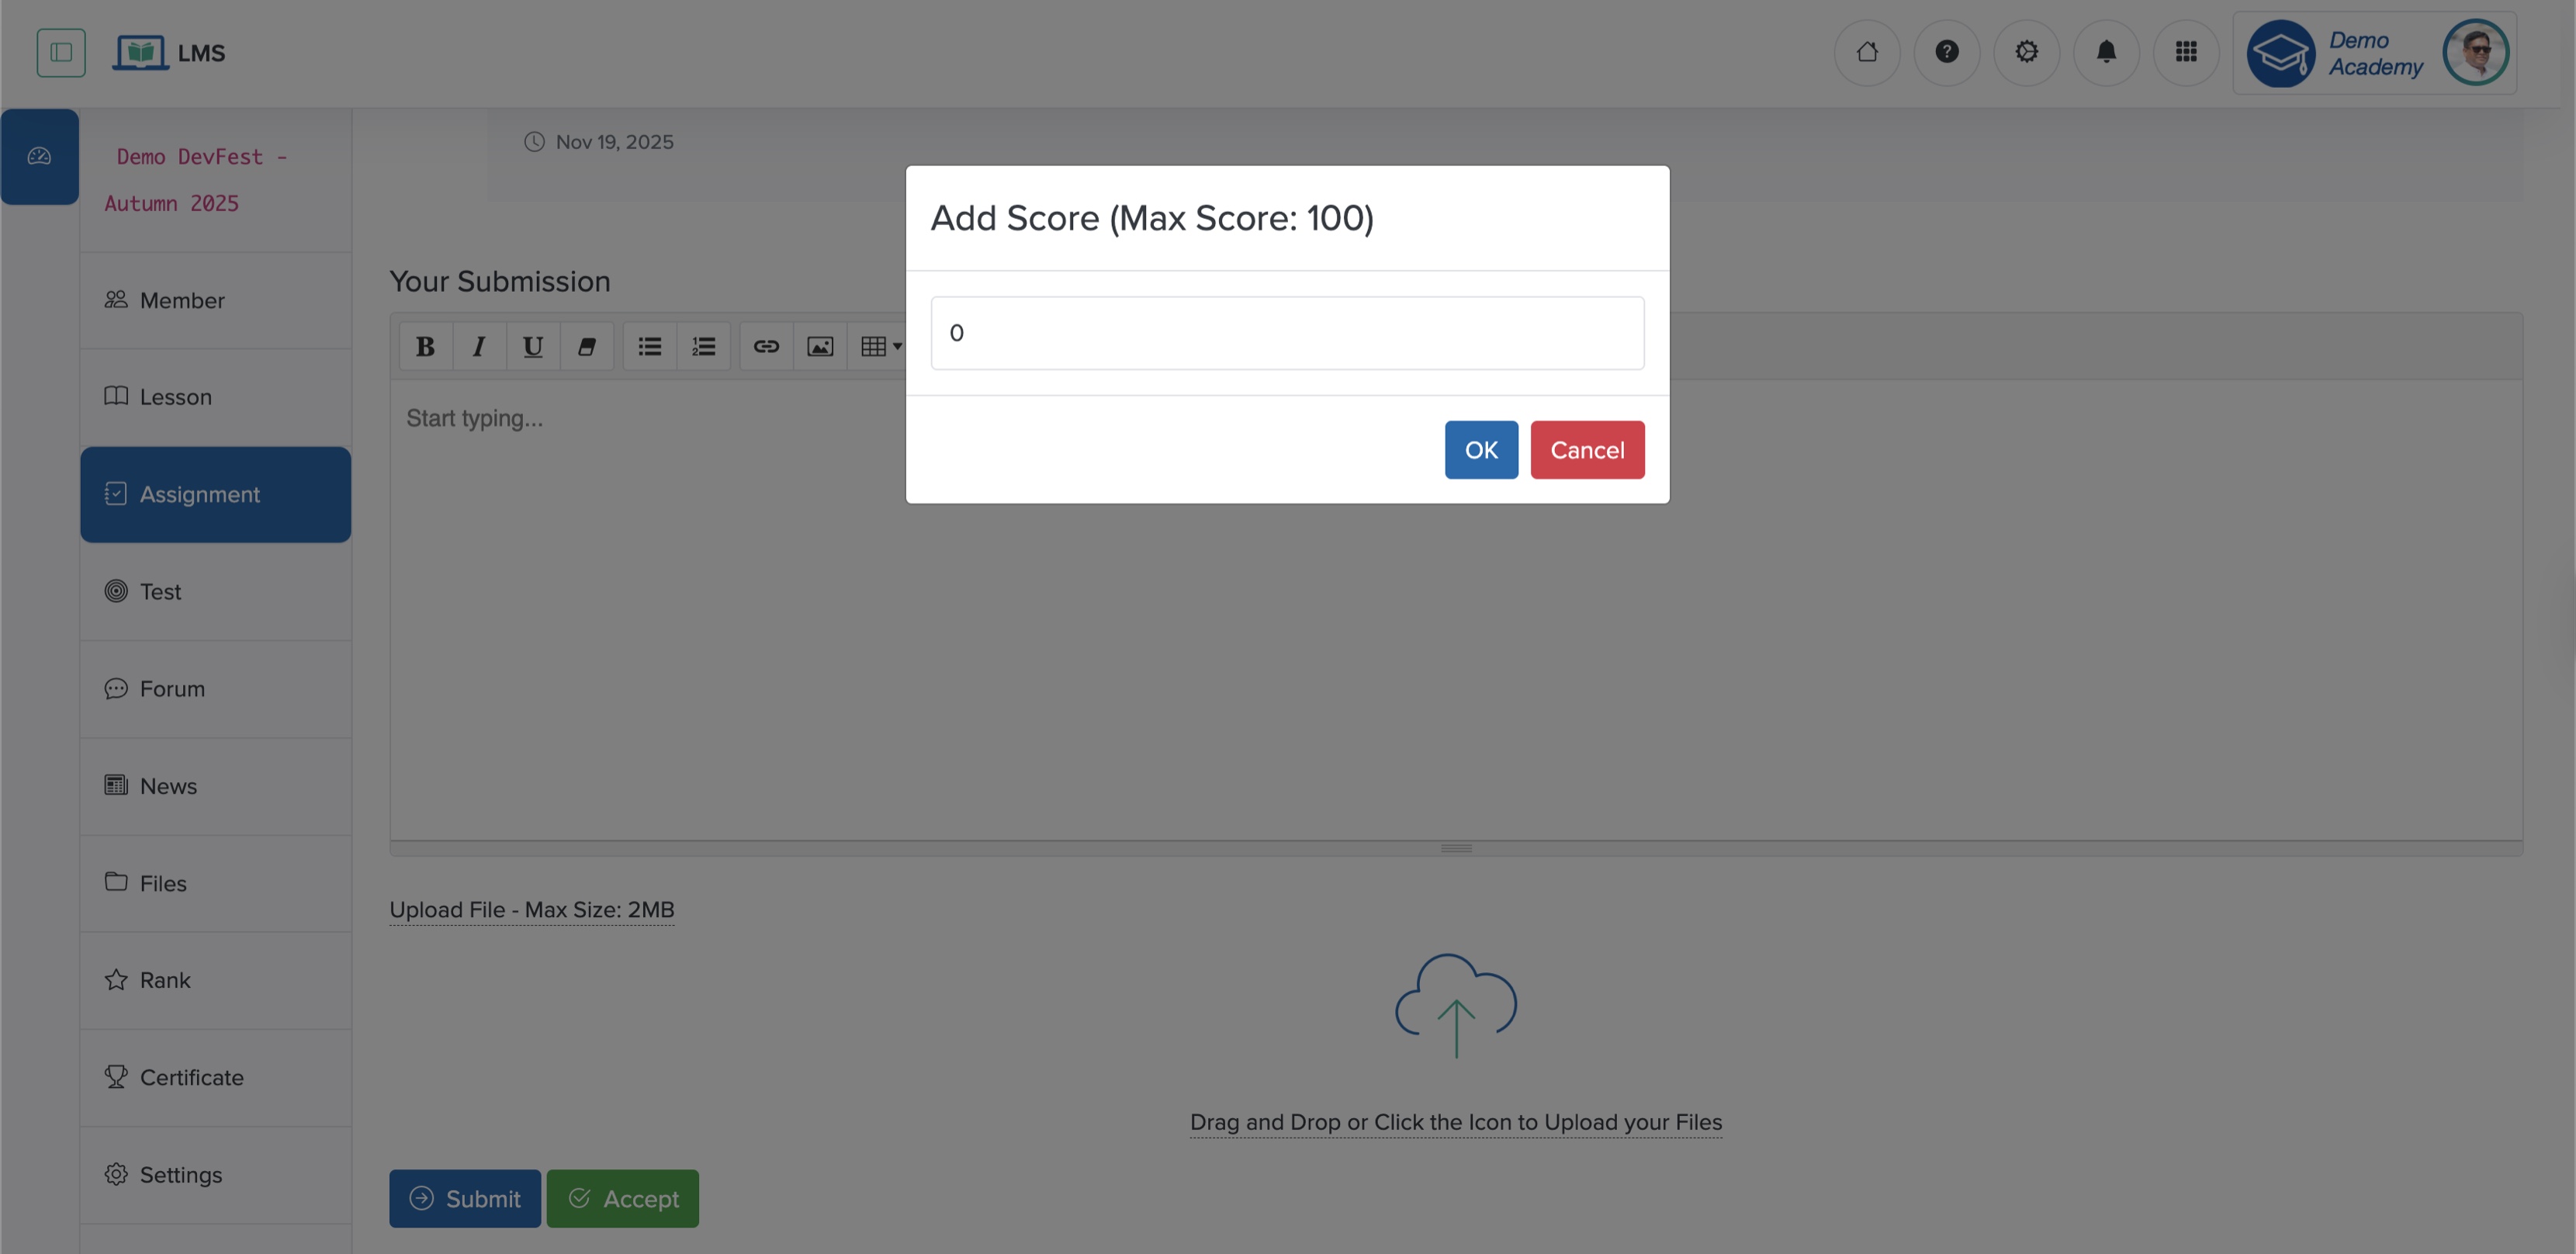This screenshot has height=1254, width=2576.
Task: Open the notifications bell
Action: [2107, 52]
